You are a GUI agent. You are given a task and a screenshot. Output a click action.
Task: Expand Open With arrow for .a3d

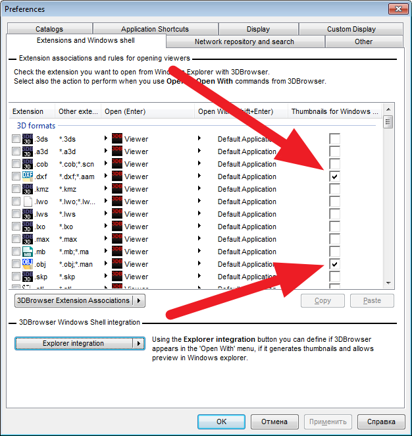pos(199,150)
